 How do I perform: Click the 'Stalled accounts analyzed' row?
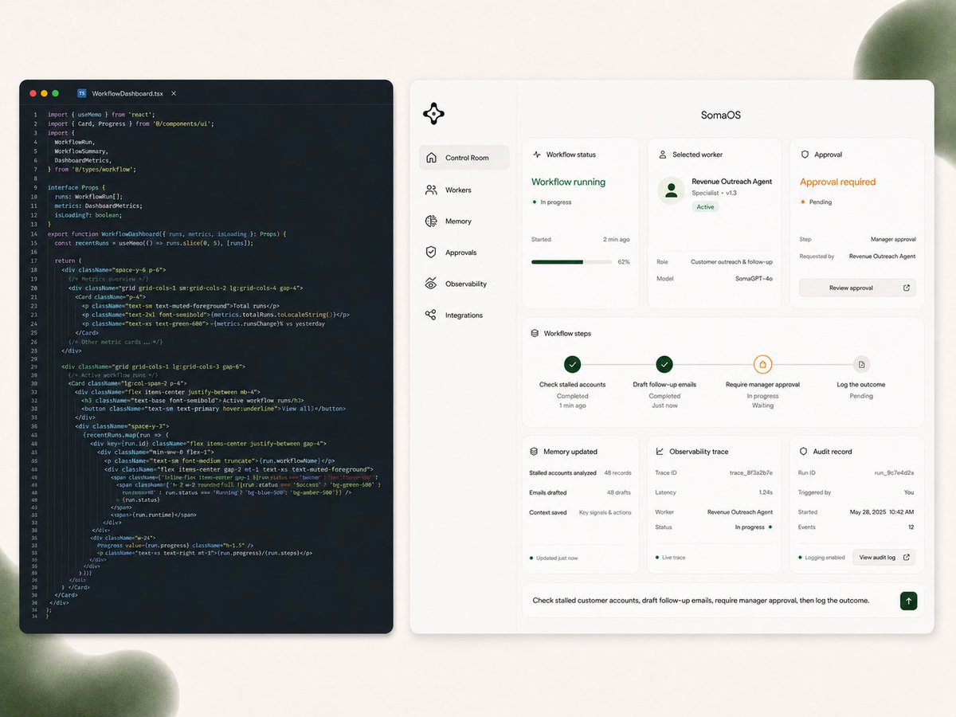[580, 473]
